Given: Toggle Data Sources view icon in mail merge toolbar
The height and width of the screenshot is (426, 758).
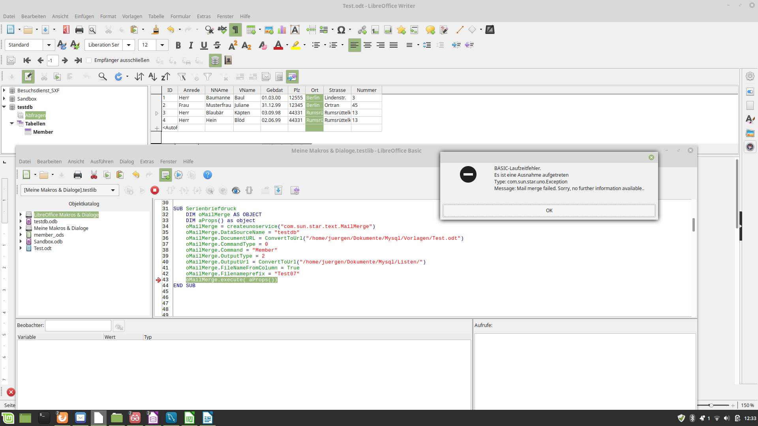Looking at the screenshot, I should (215, 60).
